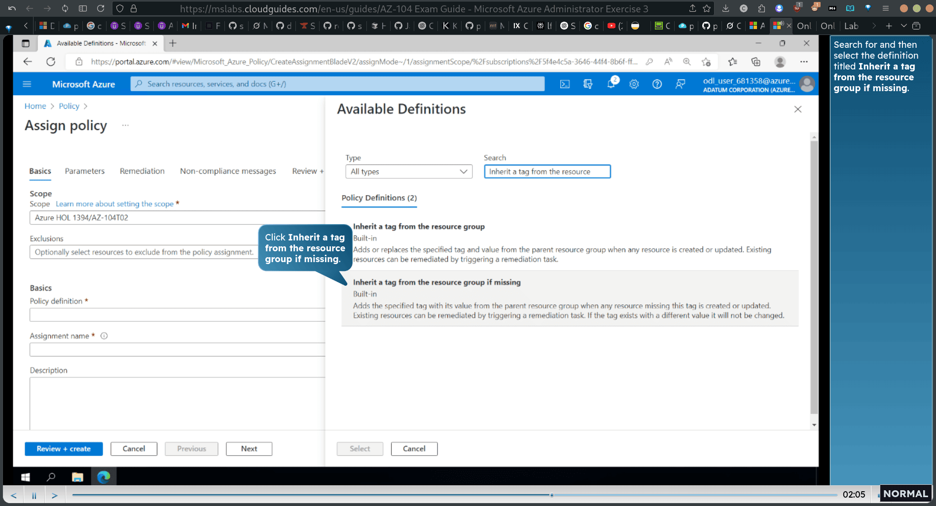
Task: Click the Next button
Action: (x=249, y=449)
